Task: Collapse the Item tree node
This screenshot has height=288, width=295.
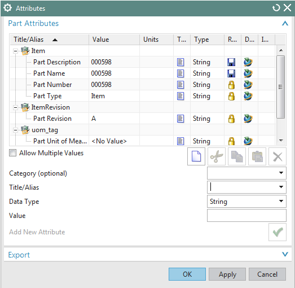Action: (15, 51)
